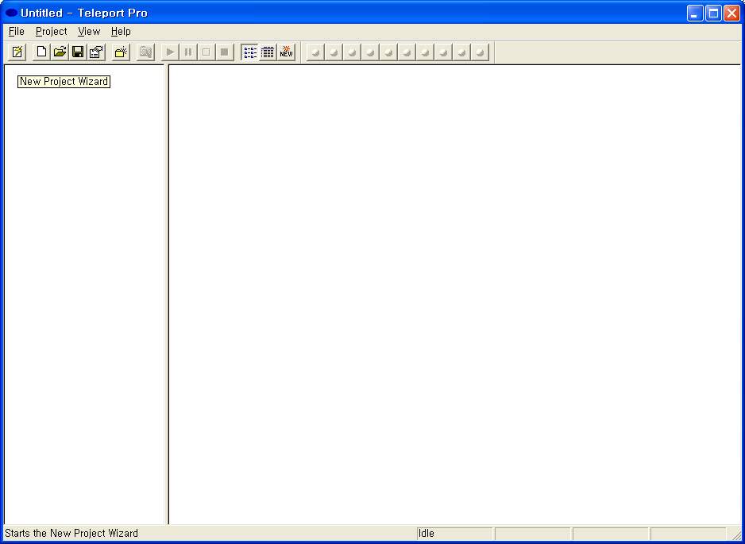745x544 pixels.
Task: Show only new files with the NEW icon
Action: [x=286, y=52]
